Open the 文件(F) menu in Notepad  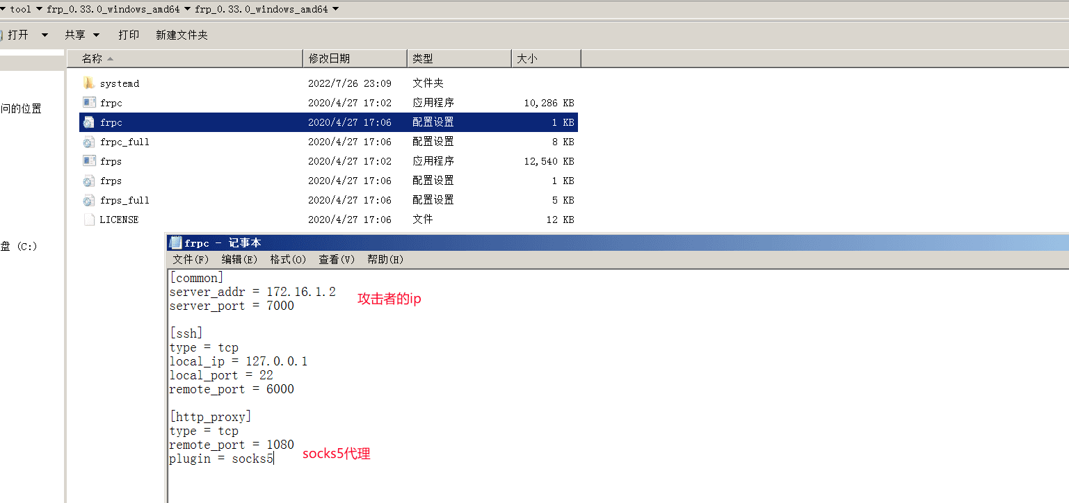[x=191, y=259]
